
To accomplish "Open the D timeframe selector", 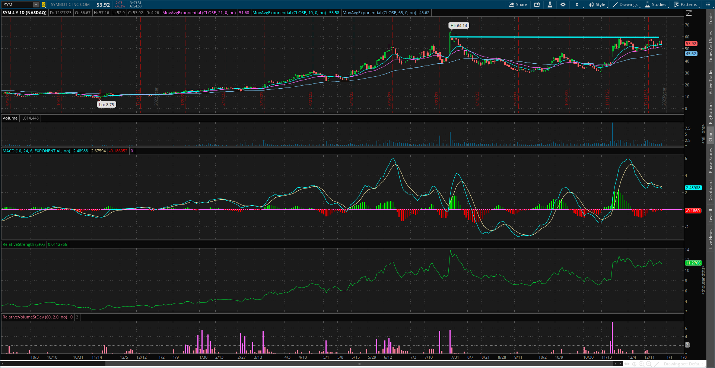I will [x=577, y=4].
